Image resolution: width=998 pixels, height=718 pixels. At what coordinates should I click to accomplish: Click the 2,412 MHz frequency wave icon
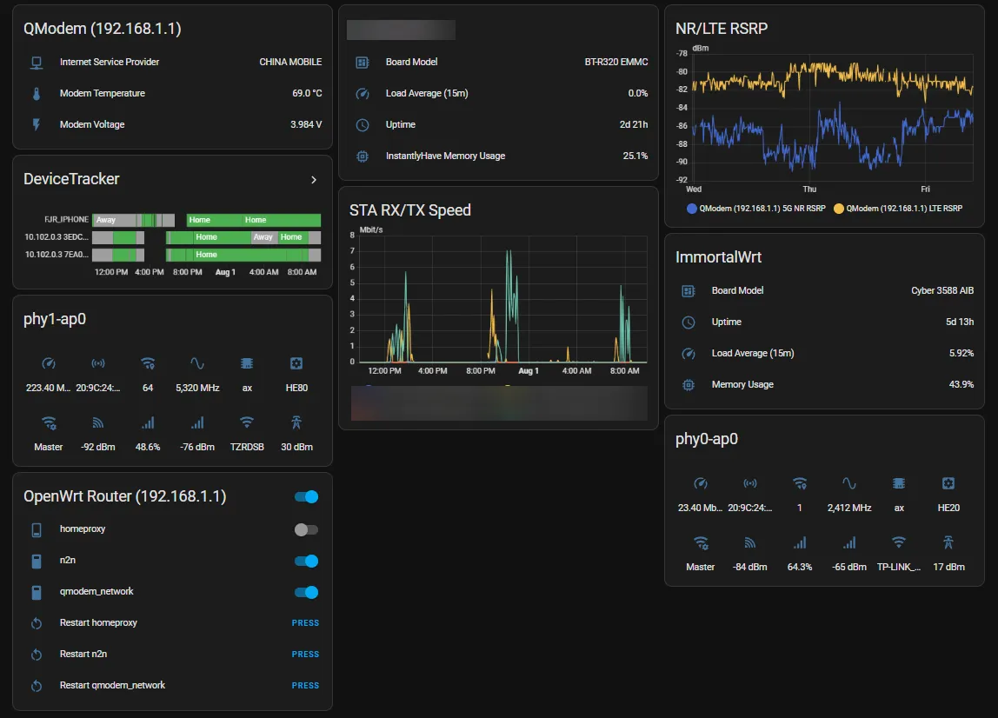click(849, 484)
